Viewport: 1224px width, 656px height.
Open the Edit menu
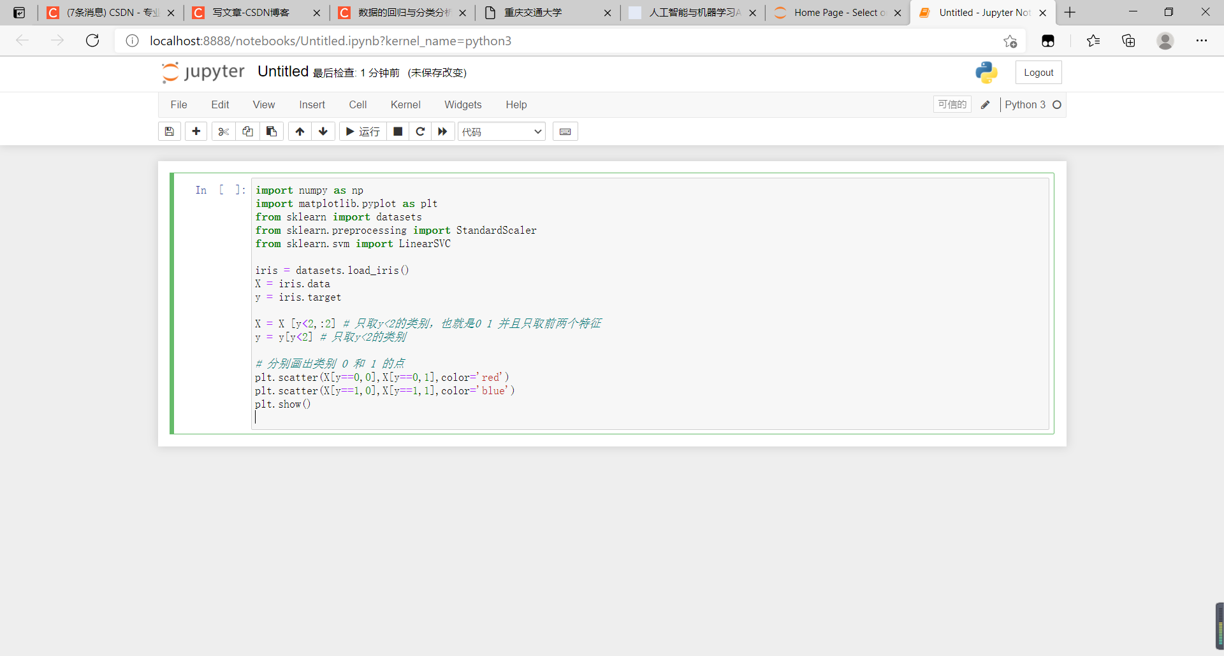point(220,104)
